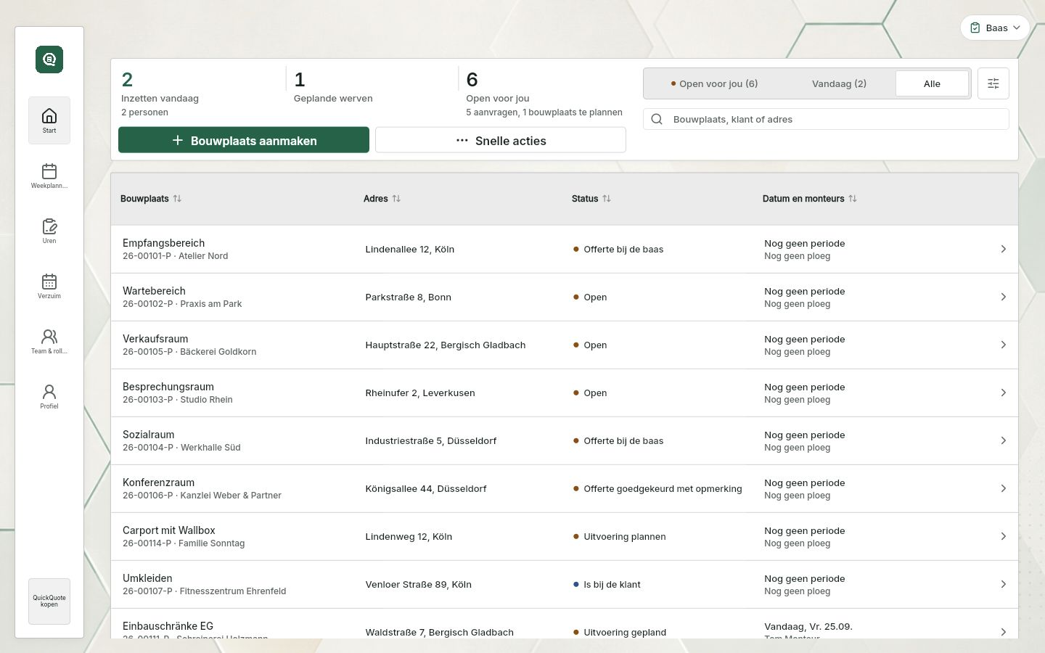The width and height of the screenshot is (1045, 653).
Task: Click the Umkleiden site name
Action: pos(147,578)
